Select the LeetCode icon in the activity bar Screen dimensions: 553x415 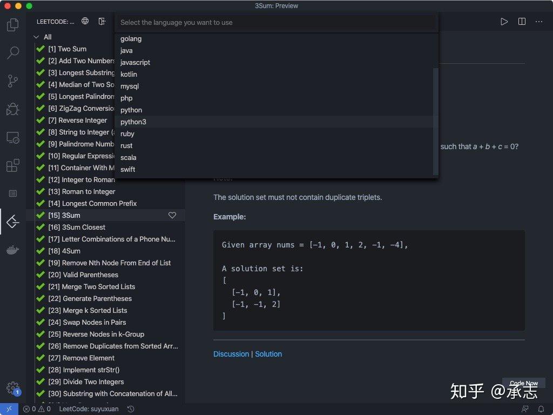point(12,222)
